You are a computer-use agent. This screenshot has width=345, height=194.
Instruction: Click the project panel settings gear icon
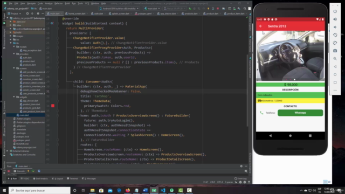38,13
